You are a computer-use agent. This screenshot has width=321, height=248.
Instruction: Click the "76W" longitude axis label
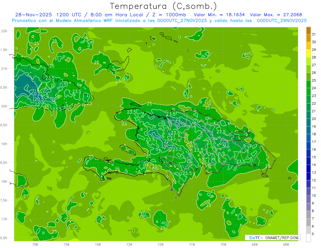coord(35,244)
